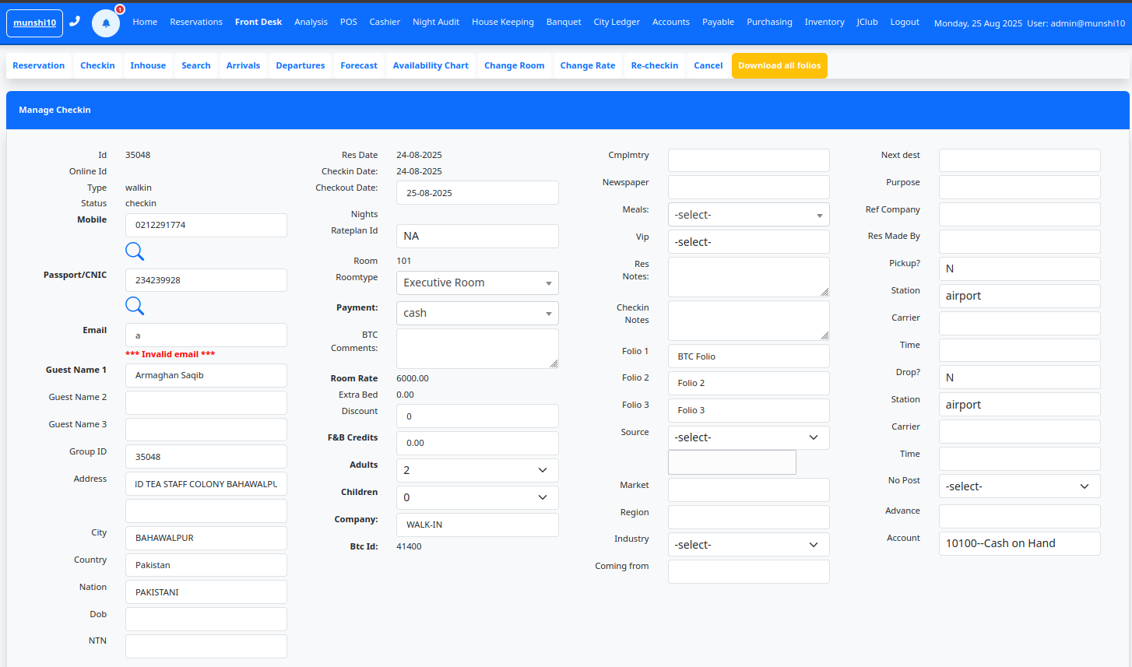Click the search magnifier below Mobile field
Screen dimensions: 1132x667
point(135,251)
